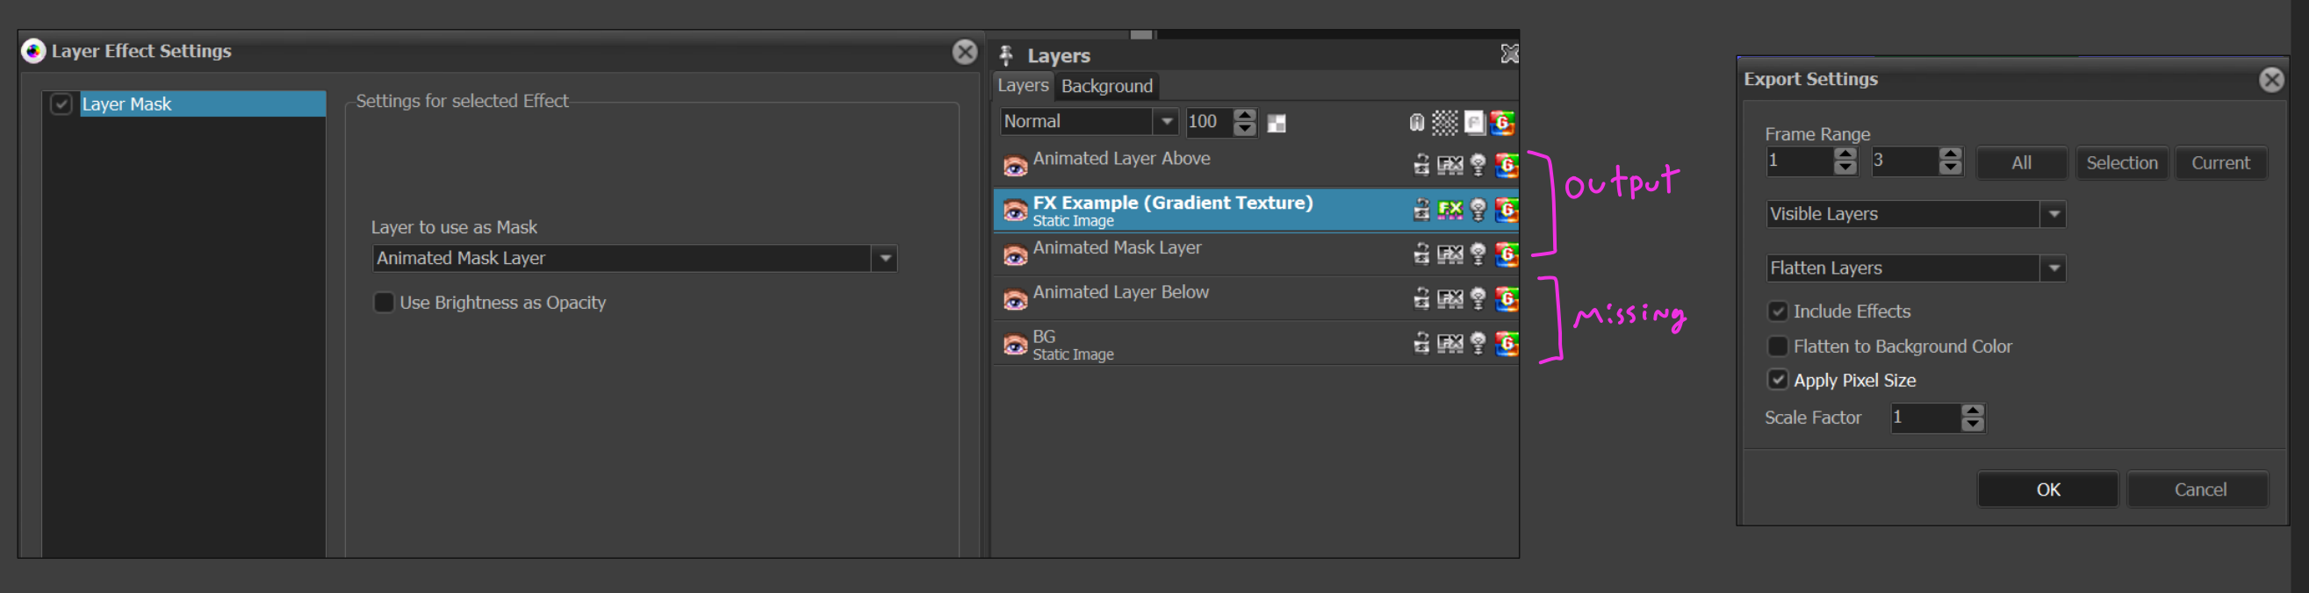
Task: Enable Use Brightness as Opacity checkbox
Action: tap(384, 303)
